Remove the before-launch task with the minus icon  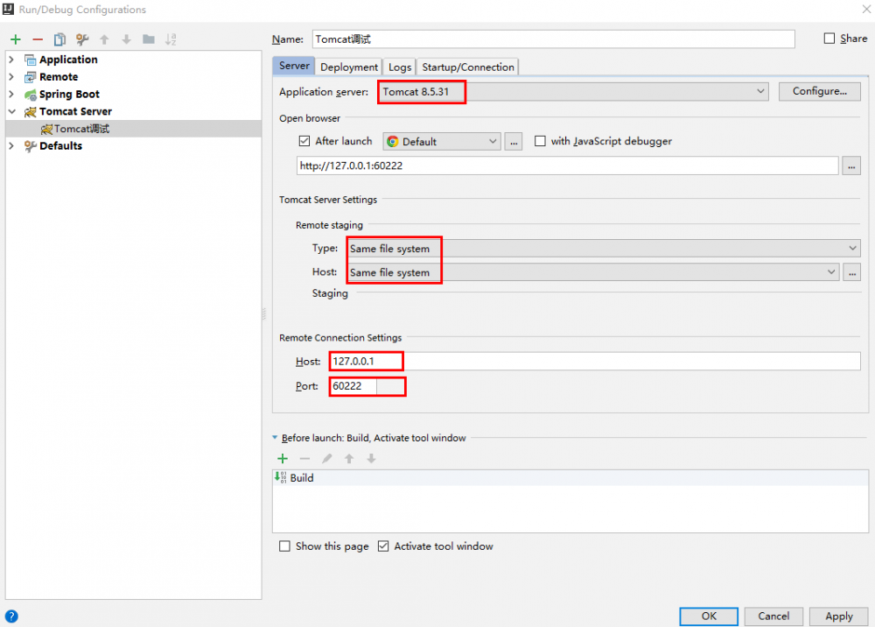click(x=304, y=458)
